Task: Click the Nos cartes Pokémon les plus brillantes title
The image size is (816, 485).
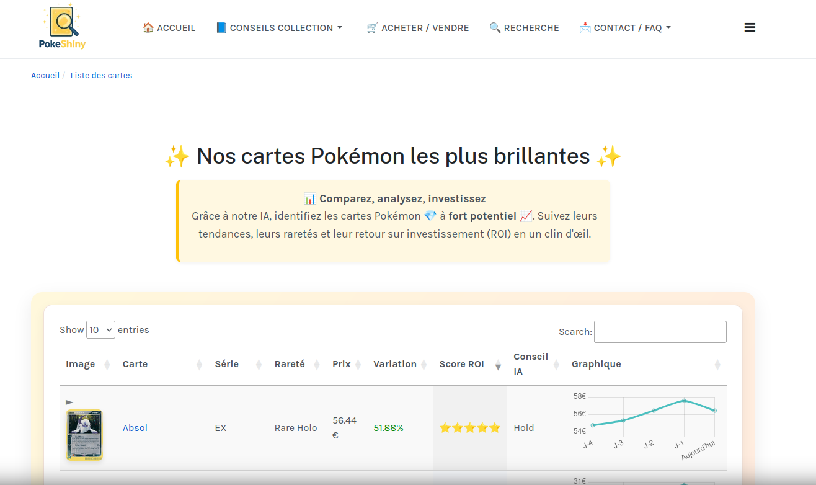Action: (x=393, y=156)
